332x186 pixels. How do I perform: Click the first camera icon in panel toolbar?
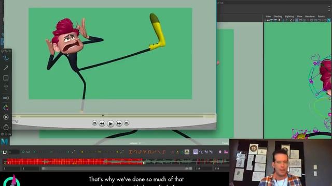(268, 20)
